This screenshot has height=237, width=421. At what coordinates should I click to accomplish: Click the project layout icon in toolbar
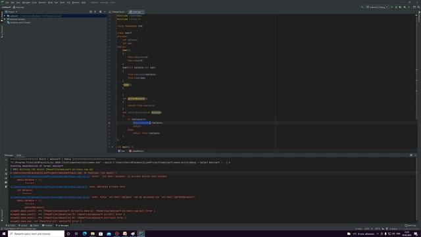pos(414,7)
